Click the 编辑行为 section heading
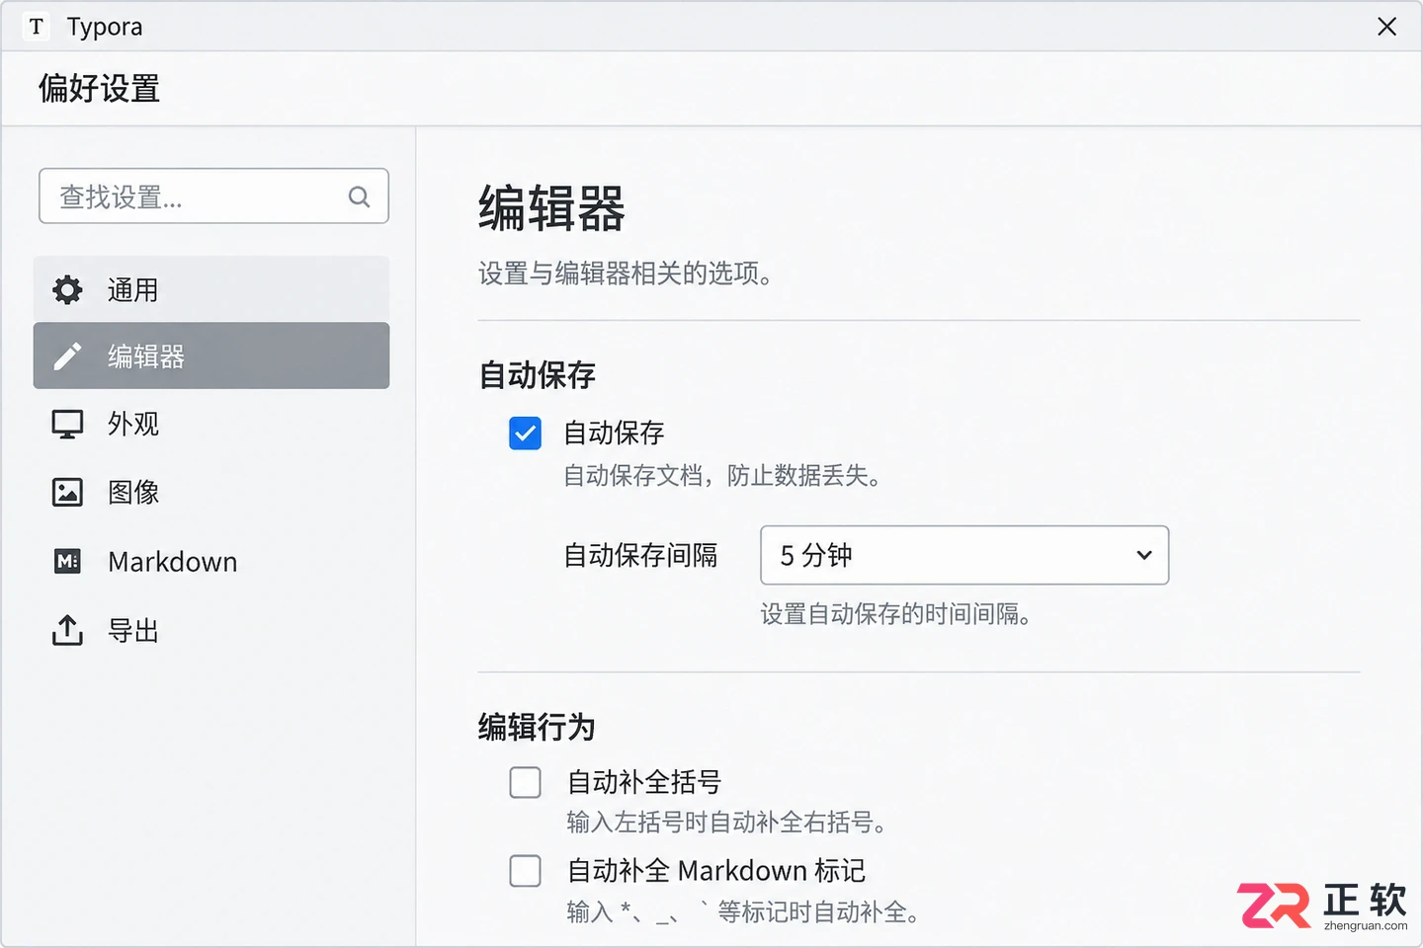Viewport: 1423px width, 948px height. click(537, 727)
